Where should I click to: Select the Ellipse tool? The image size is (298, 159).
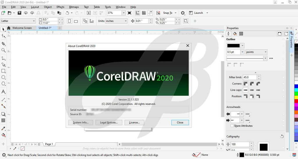point(3,77)
